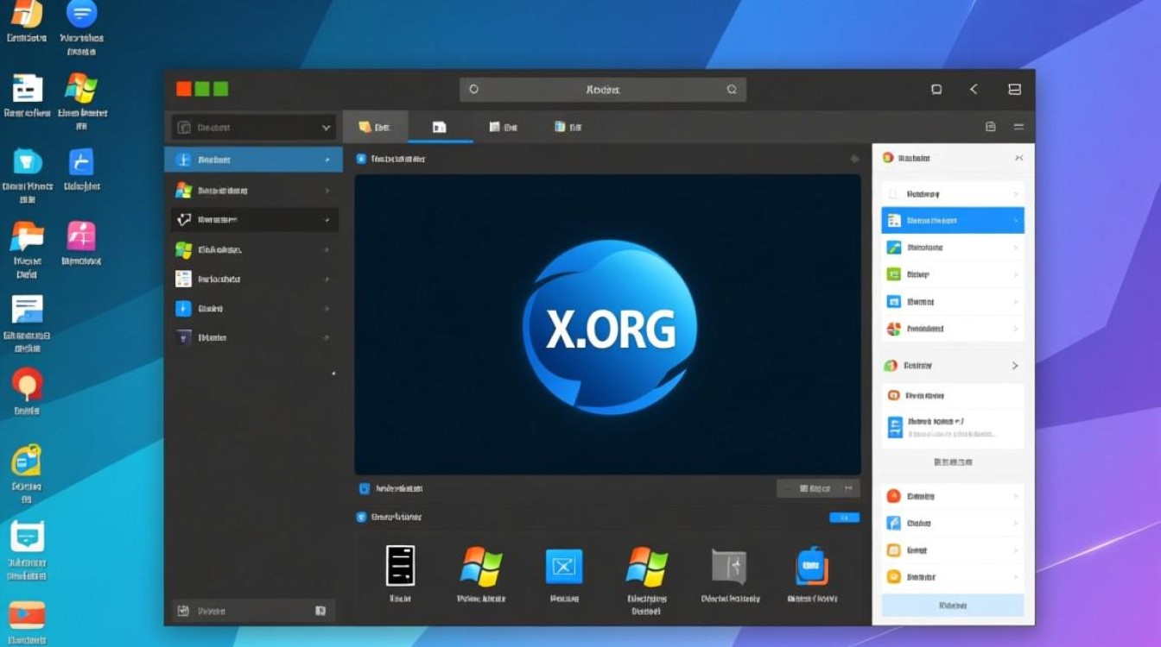Click the magnifier icon inside the top search bar
The image size is (1161, 647).
(732, 90)
